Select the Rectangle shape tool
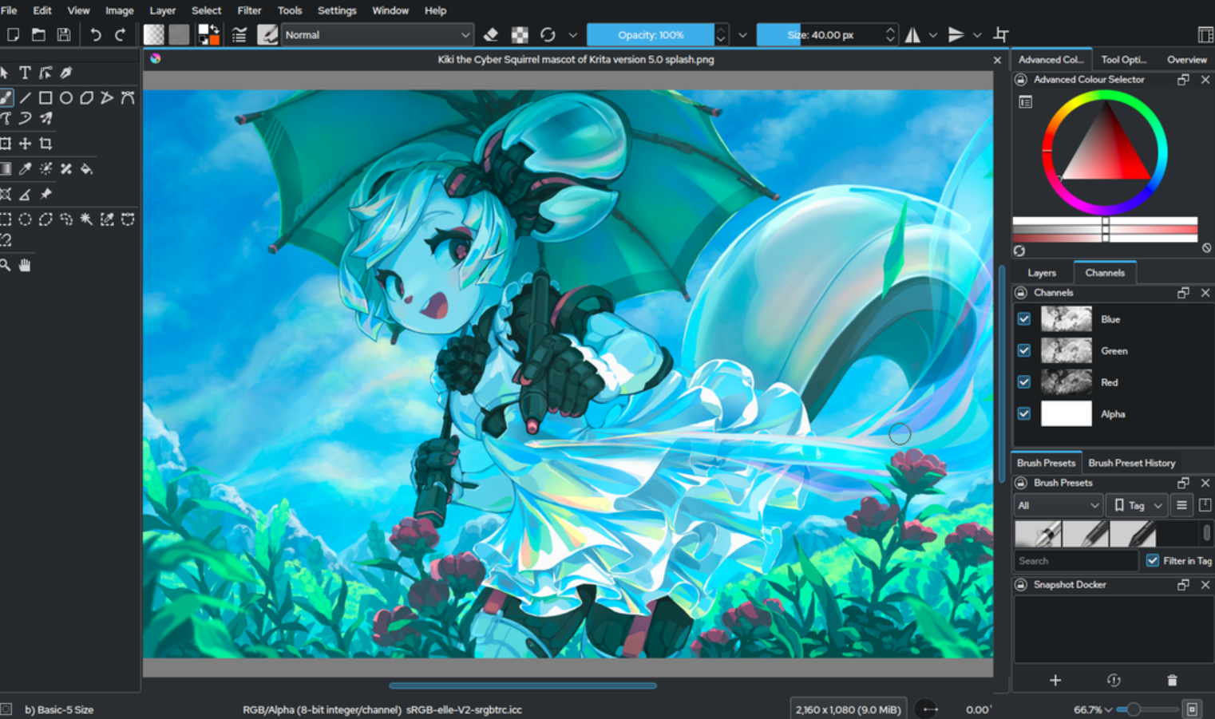Image resolution: width=1215 pixels, height=719 pixels. pyautogui.click(x=46, y=97)
